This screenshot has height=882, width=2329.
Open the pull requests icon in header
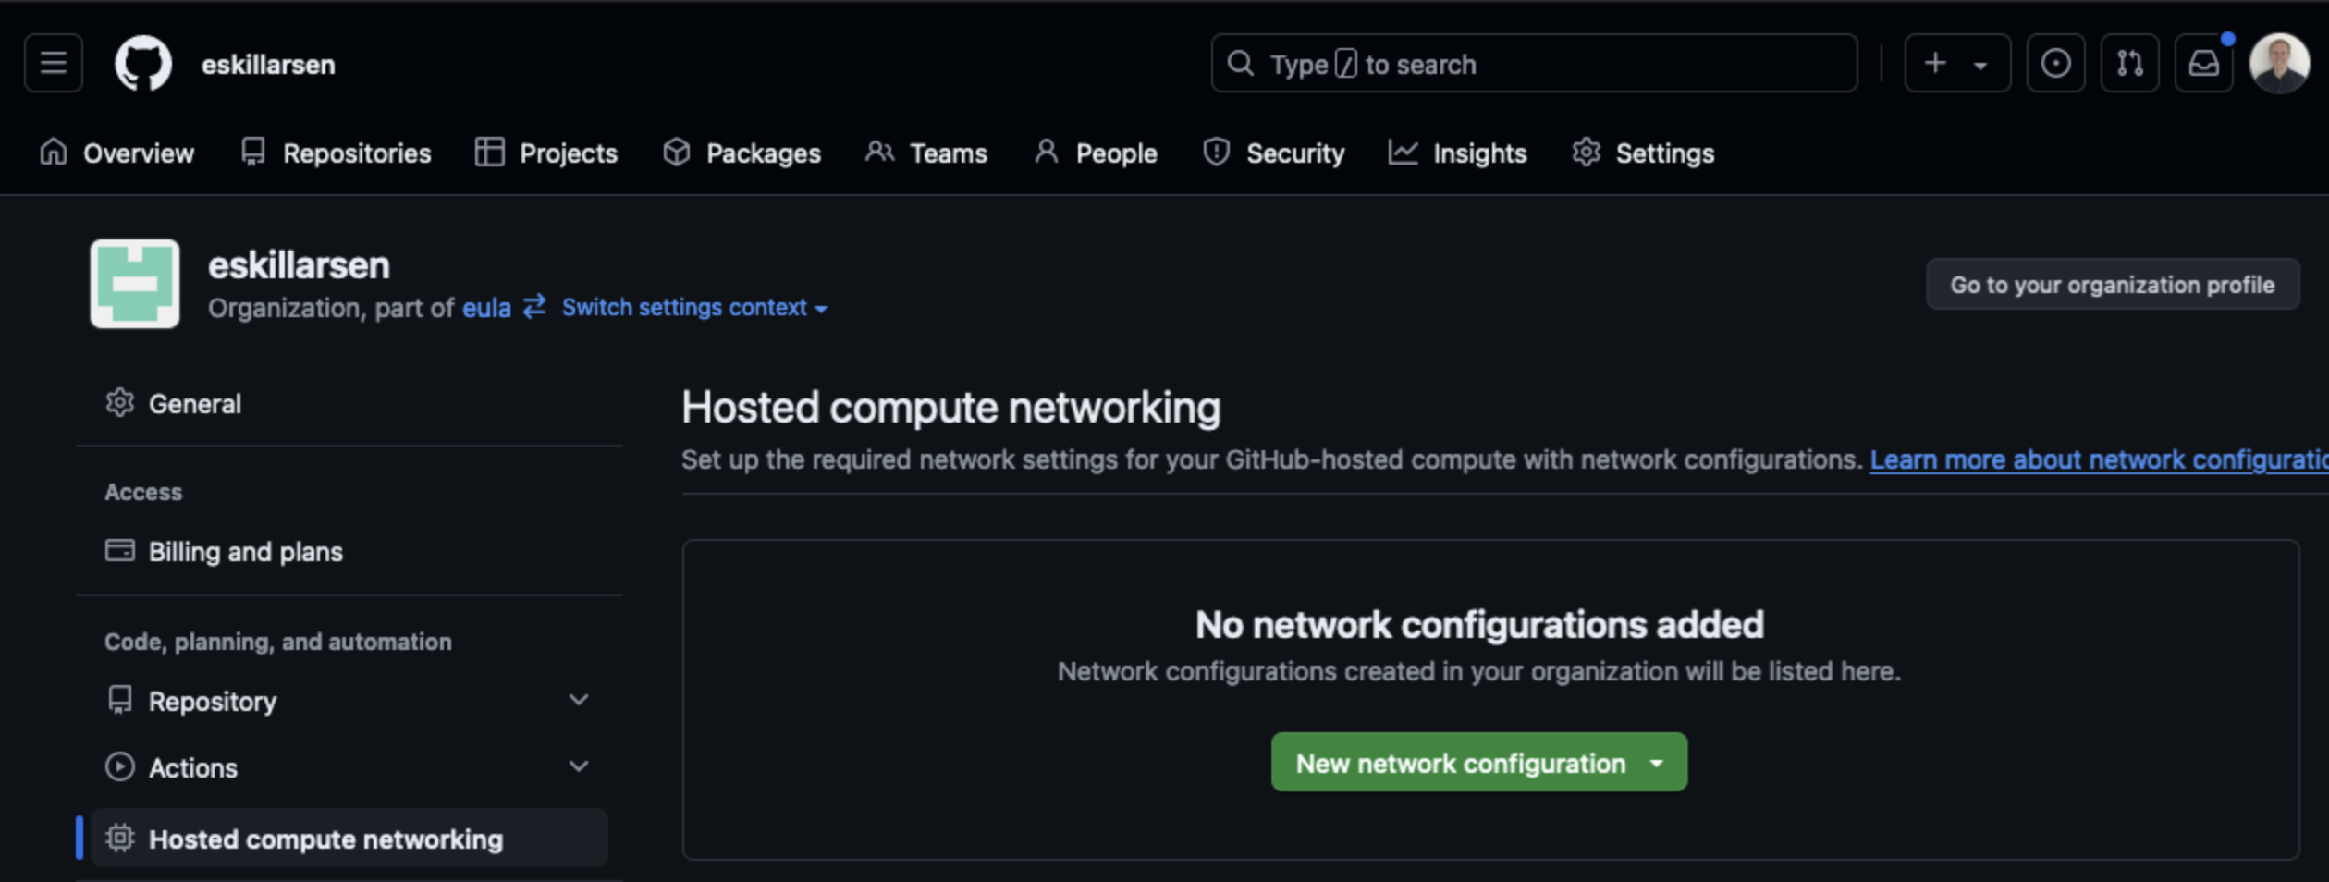[2129, 64]
